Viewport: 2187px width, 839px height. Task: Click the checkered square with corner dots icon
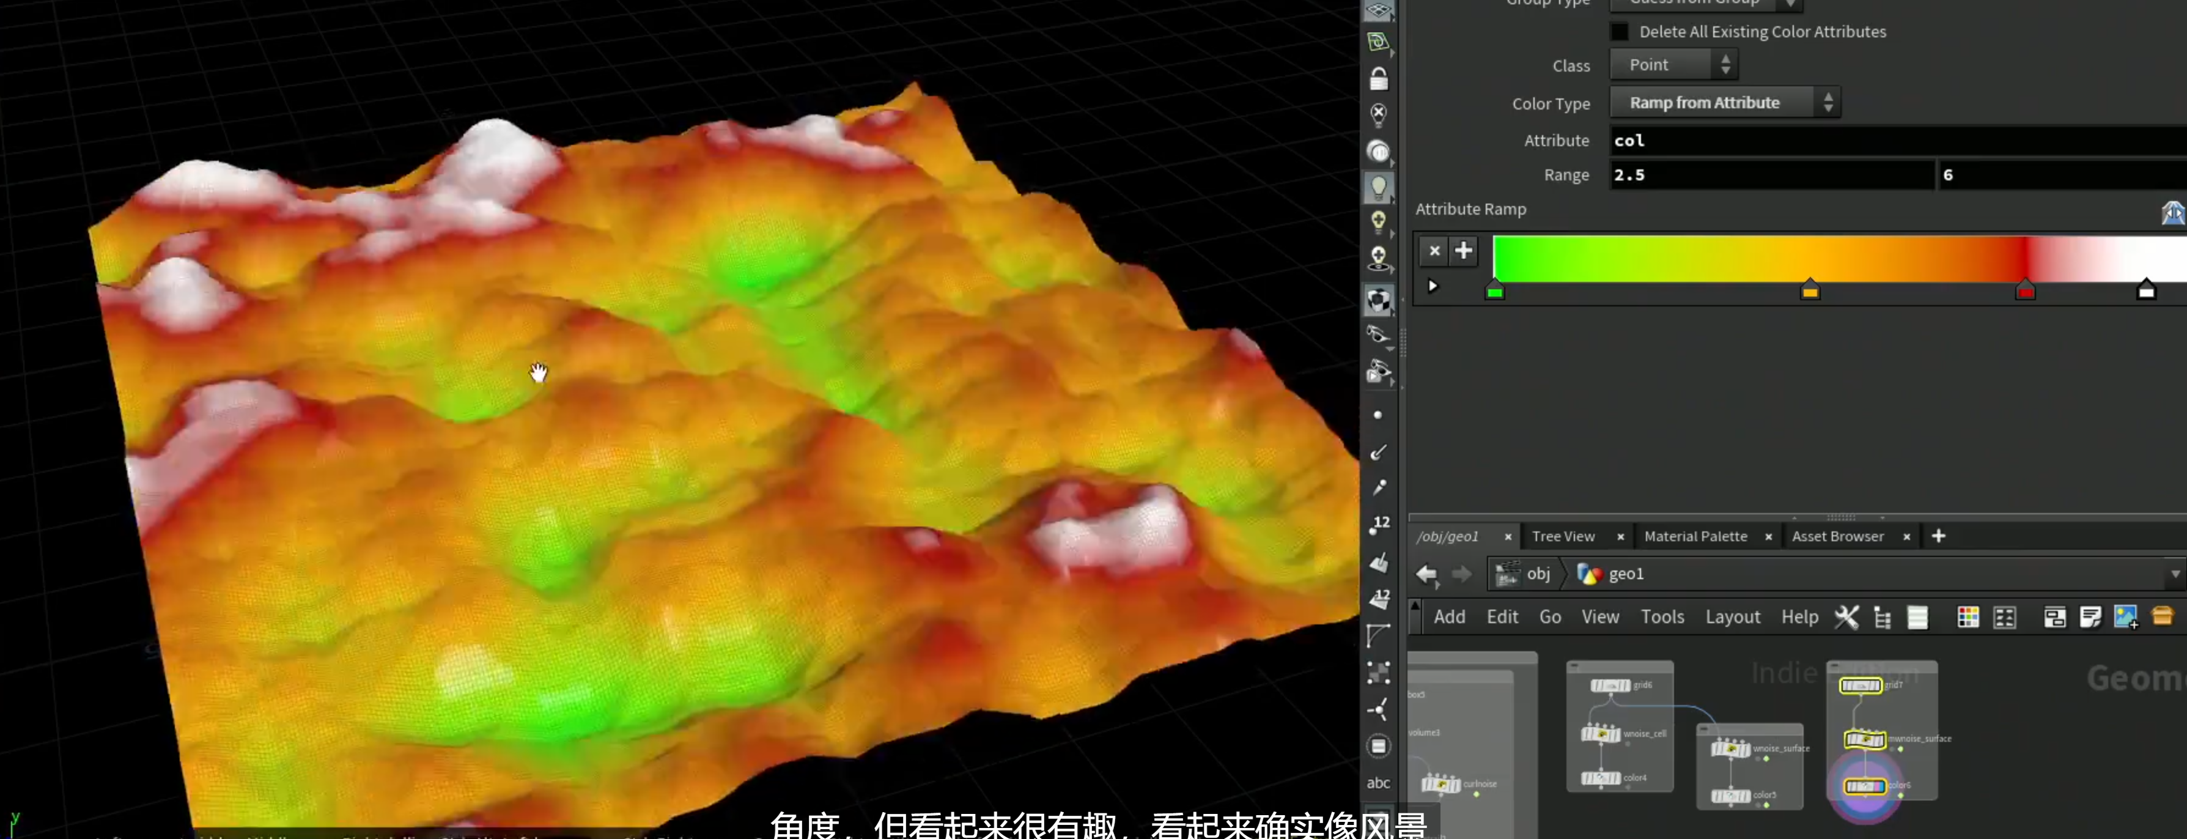1379,673
